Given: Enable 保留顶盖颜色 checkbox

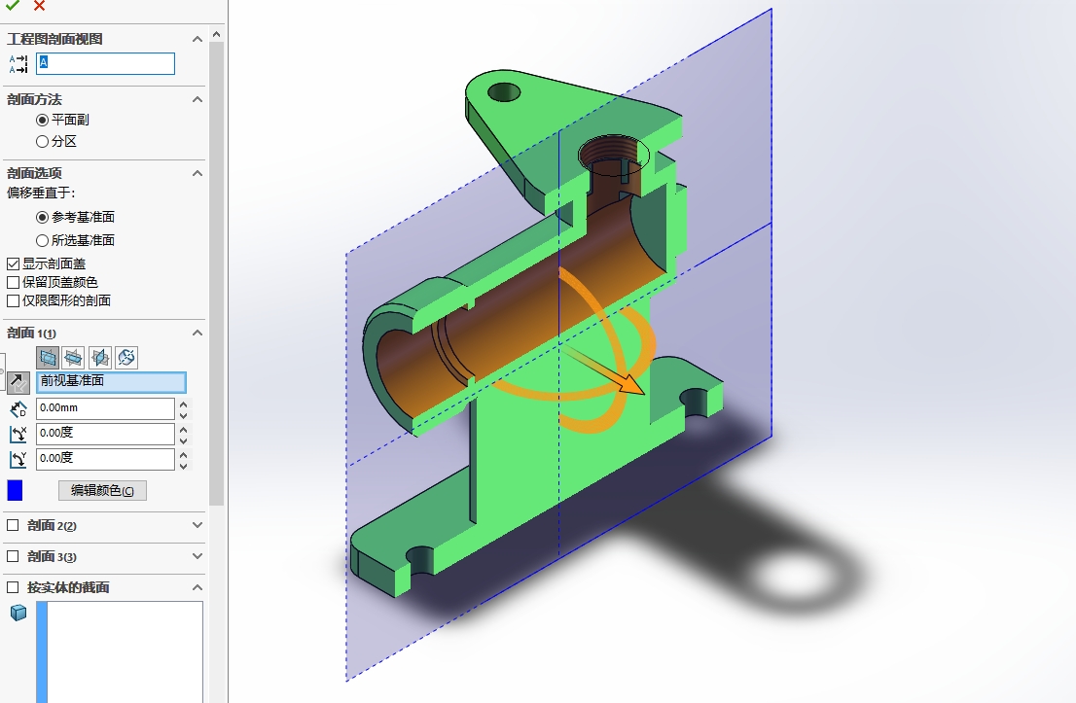Looking at the screenshot, I should click(x=13, y=283).
